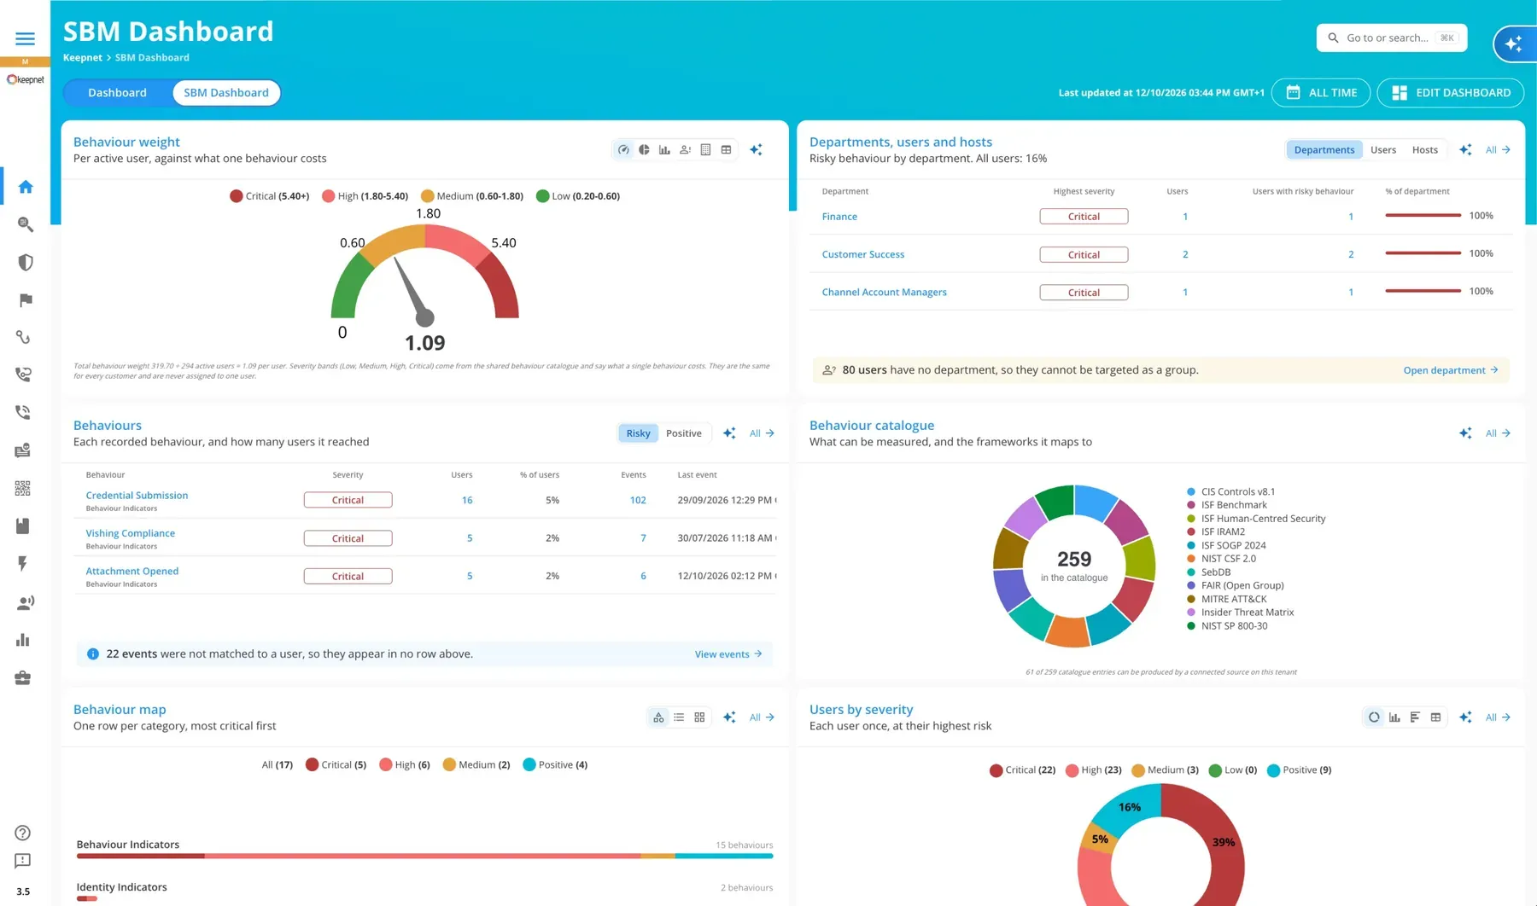Click MITRE ATT&CK legend swatch
The height and width of the screenshot is (906, 1537).
tap(1190, 599)
